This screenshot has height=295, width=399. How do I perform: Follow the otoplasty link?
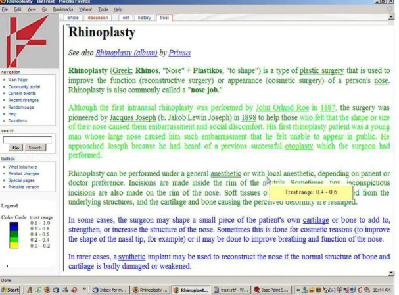point(299,146)
